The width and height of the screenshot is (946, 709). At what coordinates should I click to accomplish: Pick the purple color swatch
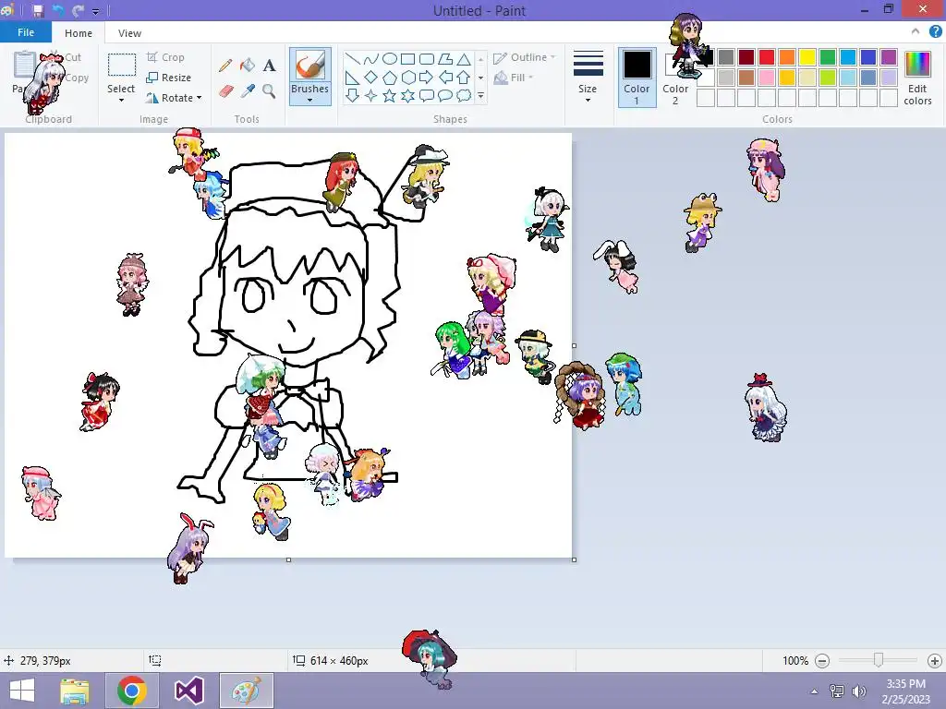coord(889,57)
